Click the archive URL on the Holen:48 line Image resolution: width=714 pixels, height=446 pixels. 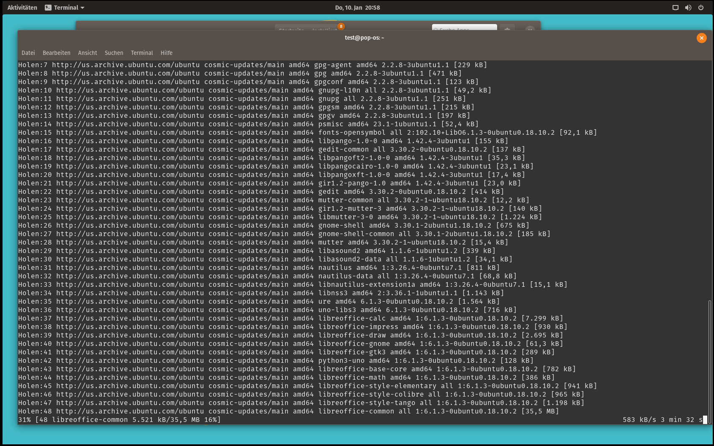(x=130, y=411)
